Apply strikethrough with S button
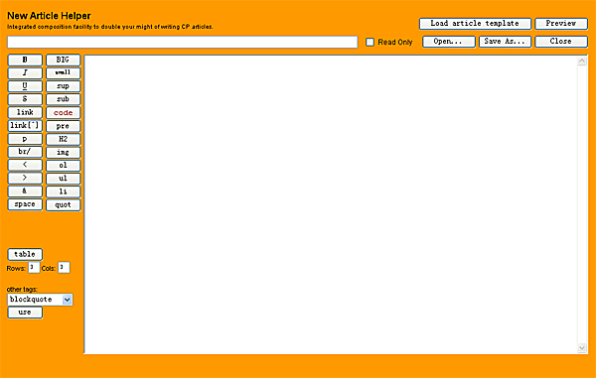596x378 pixels. pyautogui.click(x=25, y=99)
